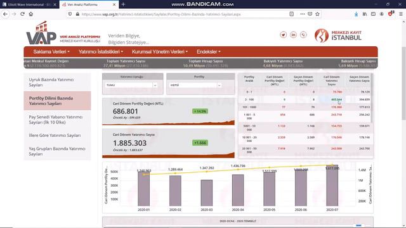Close the Veri Analiz Platformu tab
The image size is (406, 228).
[114, 4]
